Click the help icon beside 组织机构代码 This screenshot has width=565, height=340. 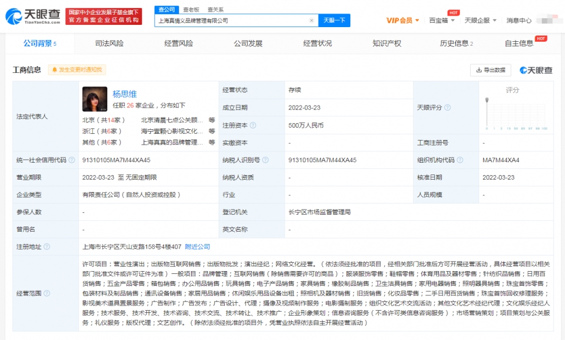click(x=460, y=160)
